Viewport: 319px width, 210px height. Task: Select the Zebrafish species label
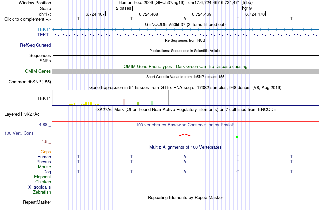pos(42,192)
